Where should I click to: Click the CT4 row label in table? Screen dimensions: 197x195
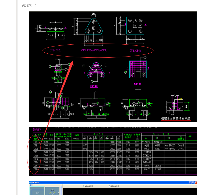point(35,166)
